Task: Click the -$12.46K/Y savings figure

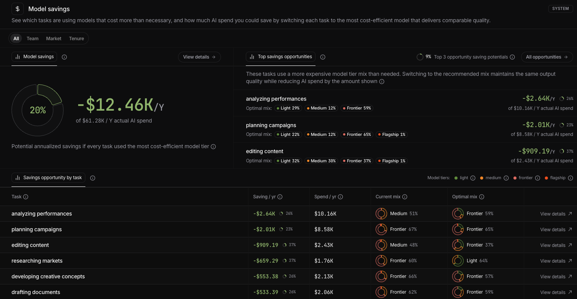Action: (x=120, y=105)
